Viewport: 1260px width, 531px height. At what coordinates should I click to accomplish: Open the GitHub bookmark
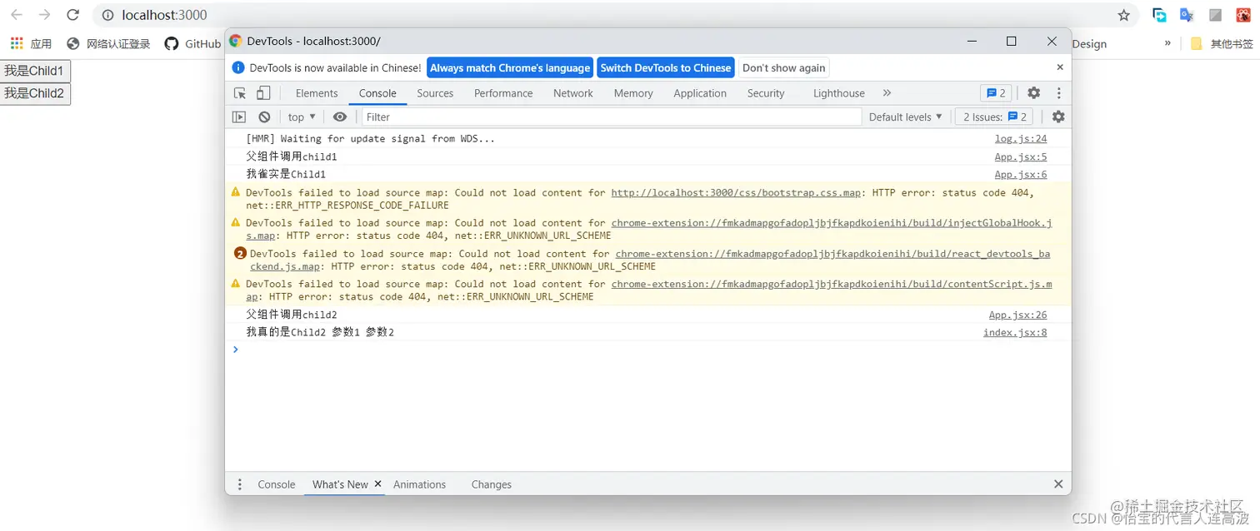[192, 43]
